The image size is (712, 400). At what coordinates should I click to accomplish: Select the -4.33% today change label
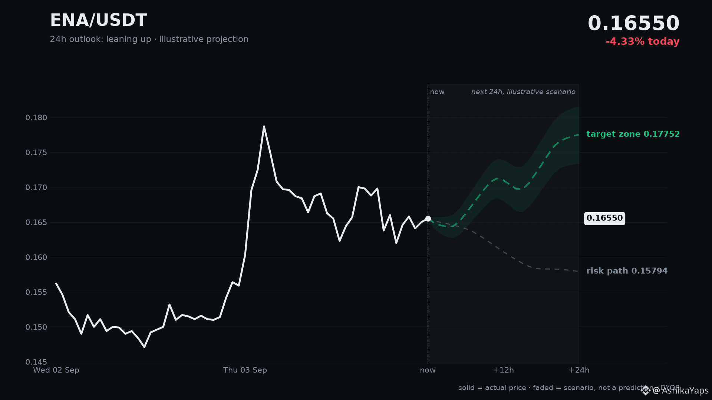642,41
